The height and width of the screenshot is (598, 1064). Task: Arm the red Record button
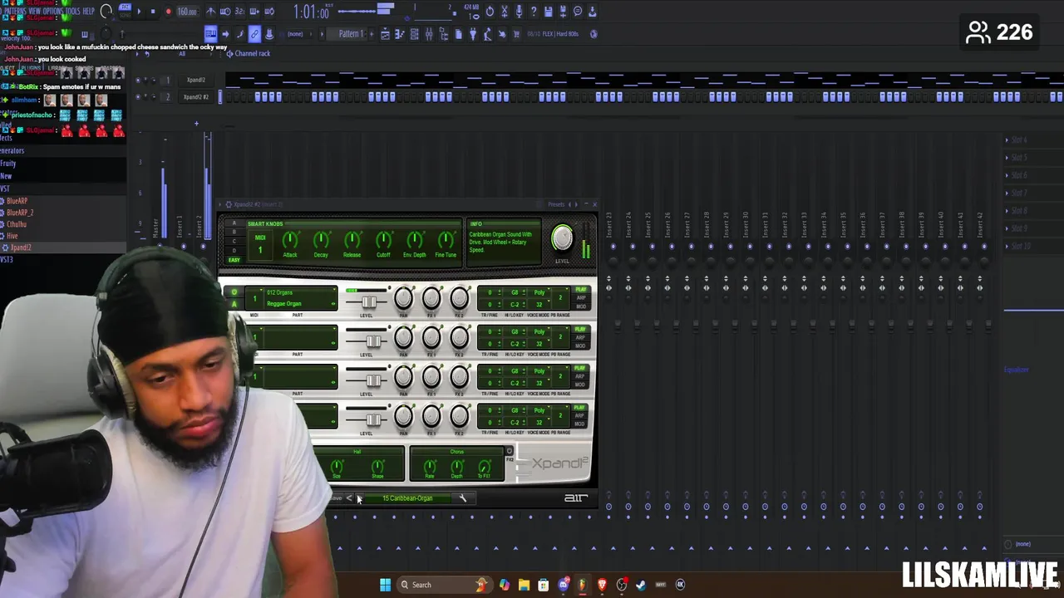pyautogui.click(x=168, y=12)
